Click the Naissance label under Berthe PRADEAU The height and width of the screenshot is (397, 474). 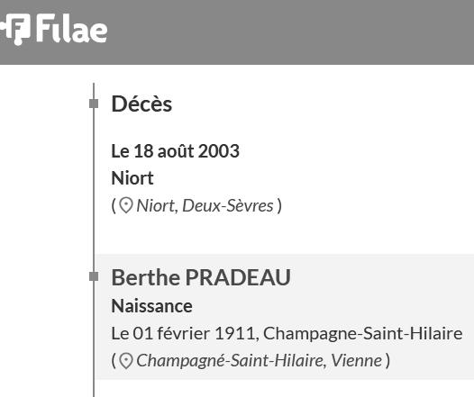click(x=151, y=306)
